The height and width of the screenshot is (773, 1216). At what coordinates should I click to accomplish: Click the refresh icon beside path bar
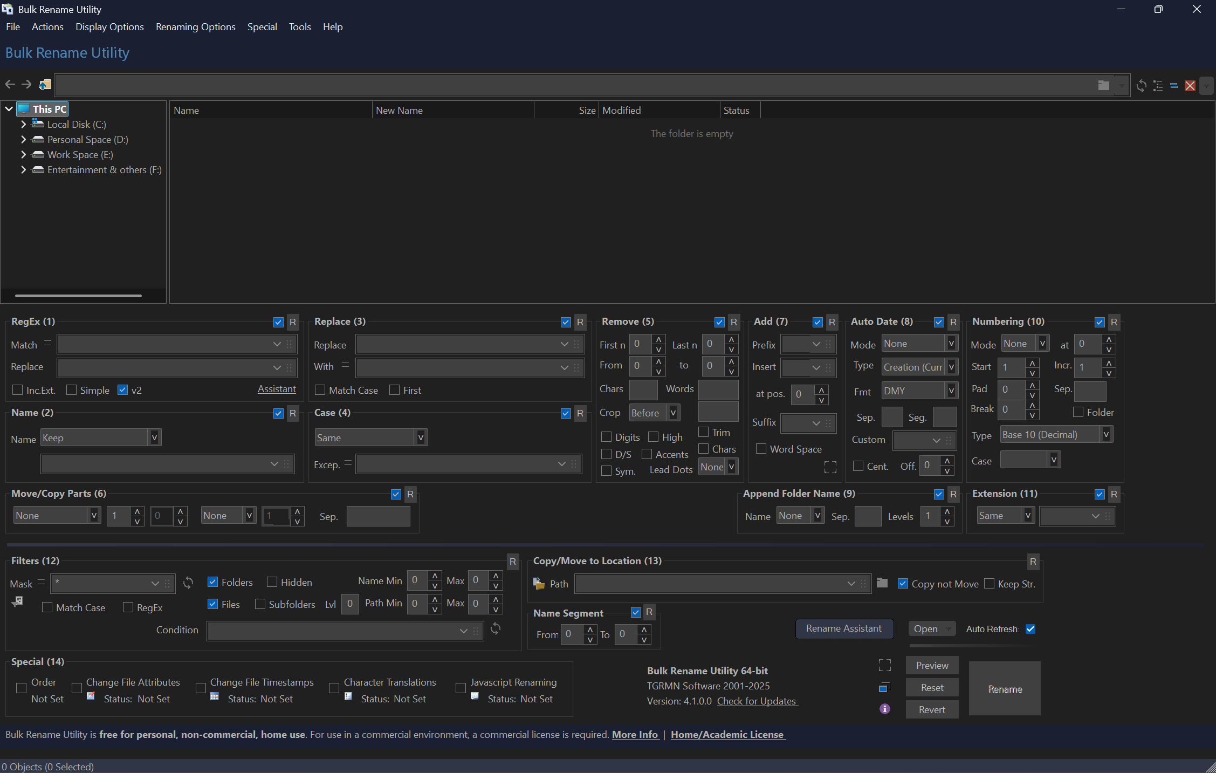(x=1141, y=85)
